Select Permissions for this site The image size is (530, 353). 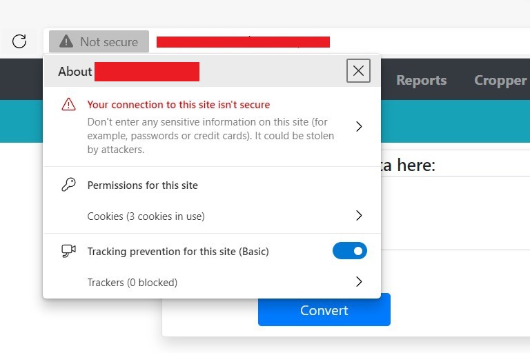(x=142, y=185)
